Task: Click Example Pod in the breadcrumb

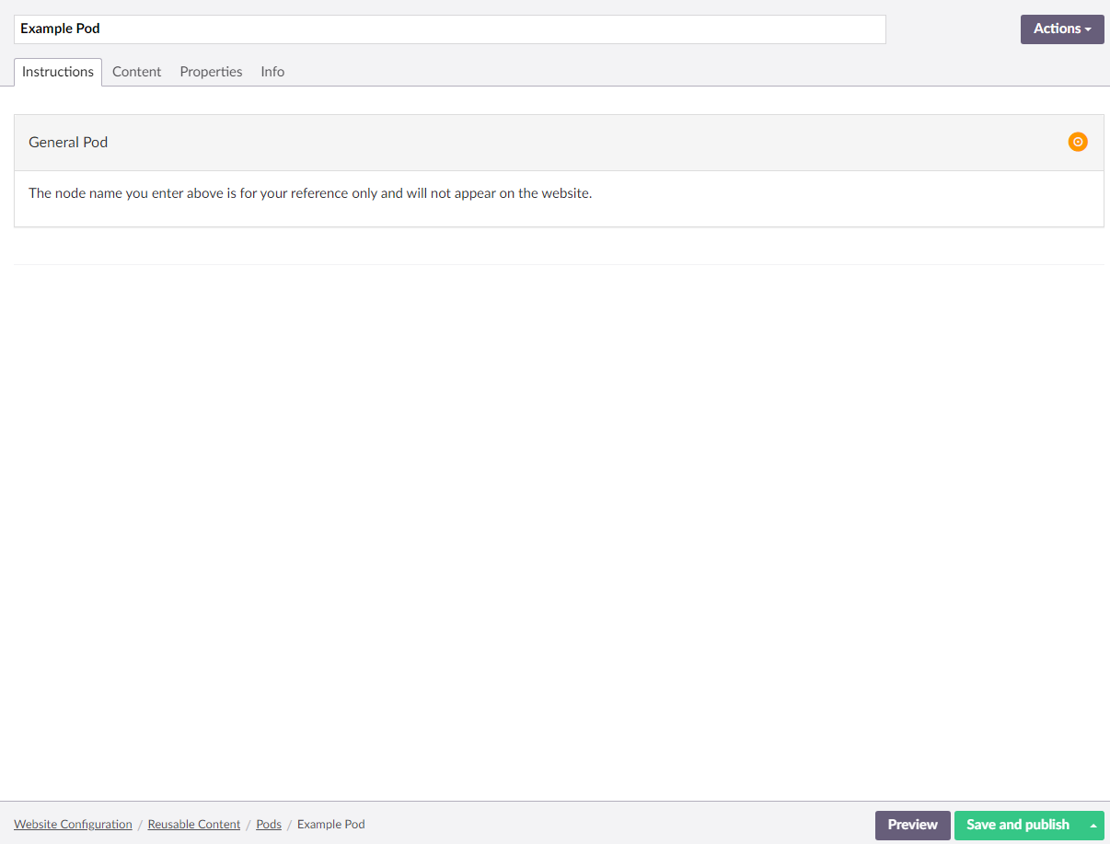Action: (331, 825)
